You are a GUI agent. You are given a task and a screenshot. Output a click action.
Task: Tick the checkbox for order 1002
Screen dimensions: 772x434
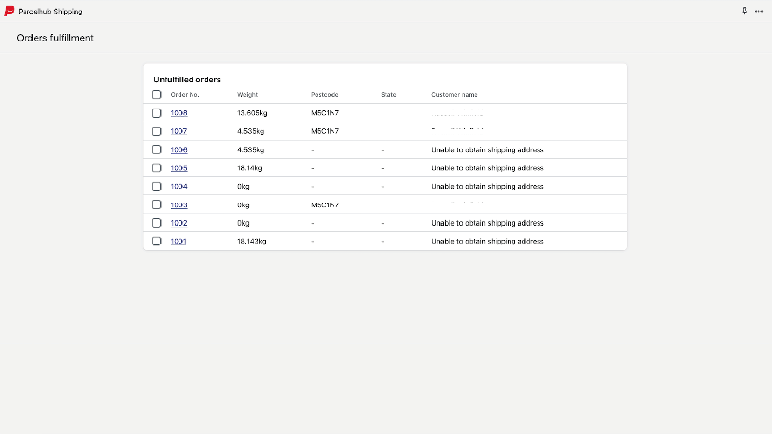(157, 223)
